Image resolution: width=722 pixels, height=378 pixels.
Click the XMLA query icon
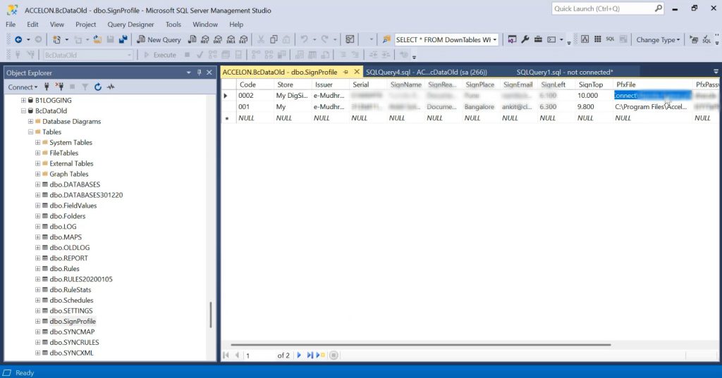(231, 39)
